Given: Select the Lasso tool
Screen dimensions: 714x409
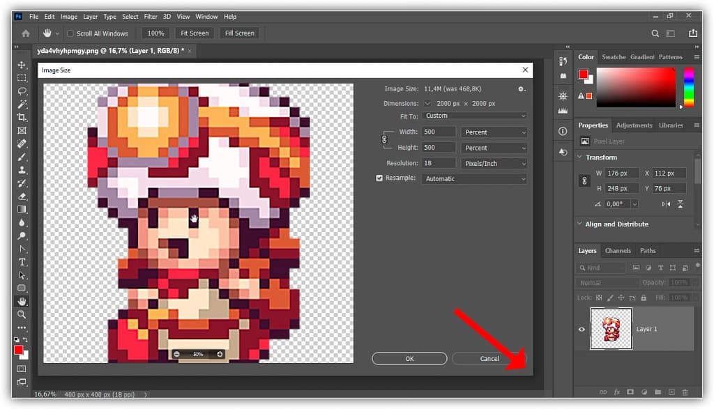Looking at the screenshot, I should [22, 91].
